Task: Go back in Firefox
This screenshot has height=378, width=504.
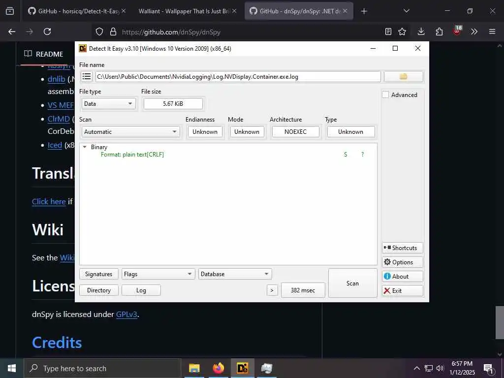Action: [12, 31]
